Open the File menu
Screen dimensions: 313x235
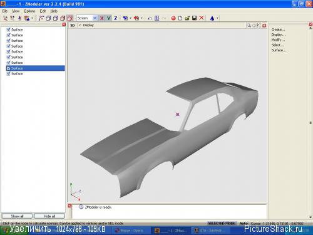(5, 11)
